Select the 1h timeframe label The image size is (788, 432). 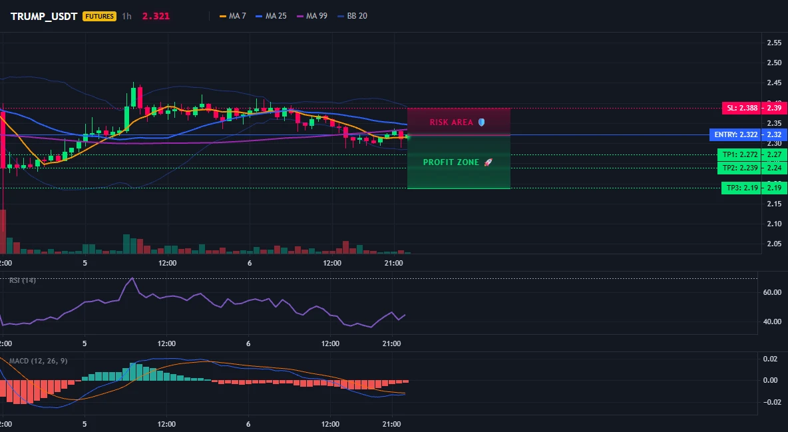(x=126, y=16)
